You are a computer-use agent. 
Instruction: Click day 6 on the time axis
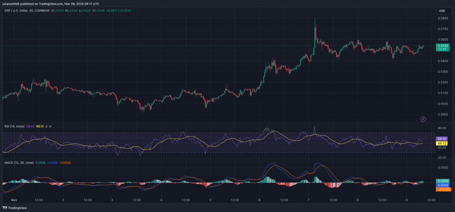259,200
